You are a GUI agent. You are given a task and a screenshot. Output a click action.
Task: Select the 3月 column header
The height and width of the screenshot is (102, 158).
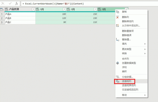106,9
